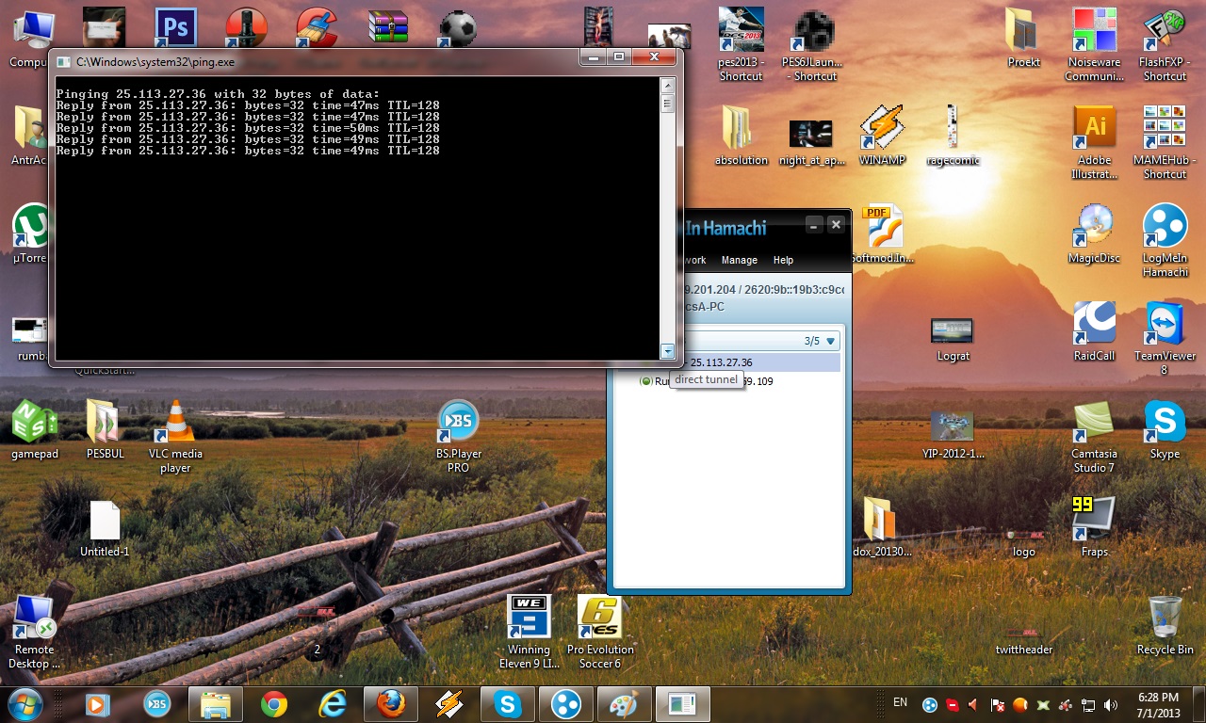Open the TeamViewer 8 desktop icon

click(1165, 326)
